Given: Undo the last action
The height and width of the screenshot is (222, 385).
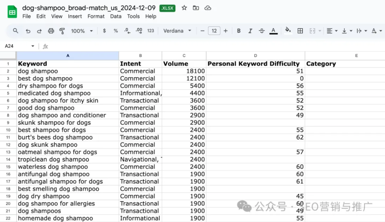Looking at the screenshot, I should pyautogui.click(x=28, y=31).
